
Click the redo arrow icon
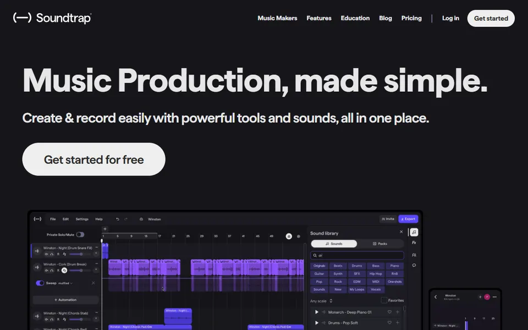[126, 219]
